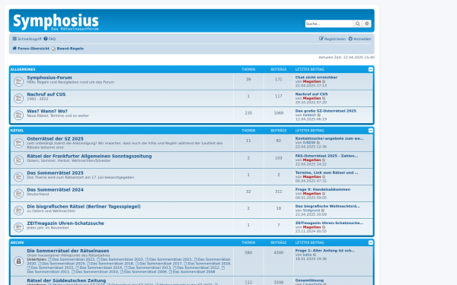Open last post Das große SZ-Osterrätsel 2025

click(x=325, y=111)
